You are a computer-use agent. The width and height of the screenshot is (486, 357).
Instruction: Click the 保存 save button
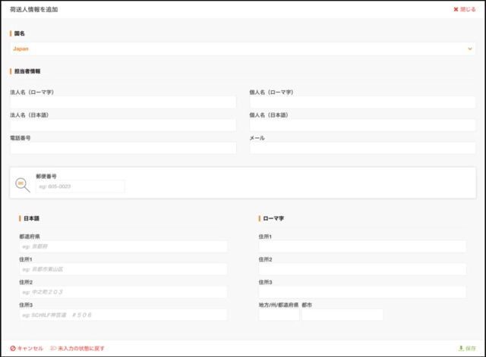[x=467, y=348]
